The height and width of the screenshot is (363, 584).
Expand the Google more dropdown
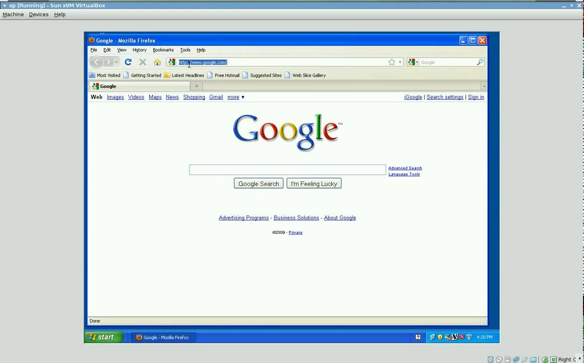236,97
